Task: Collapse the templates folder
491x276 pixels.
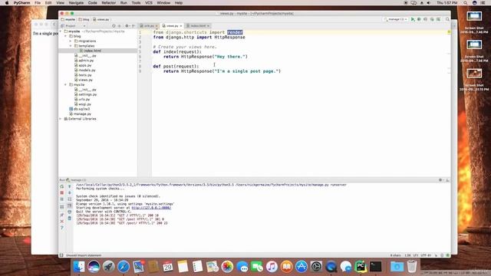Action: (71, 46)
